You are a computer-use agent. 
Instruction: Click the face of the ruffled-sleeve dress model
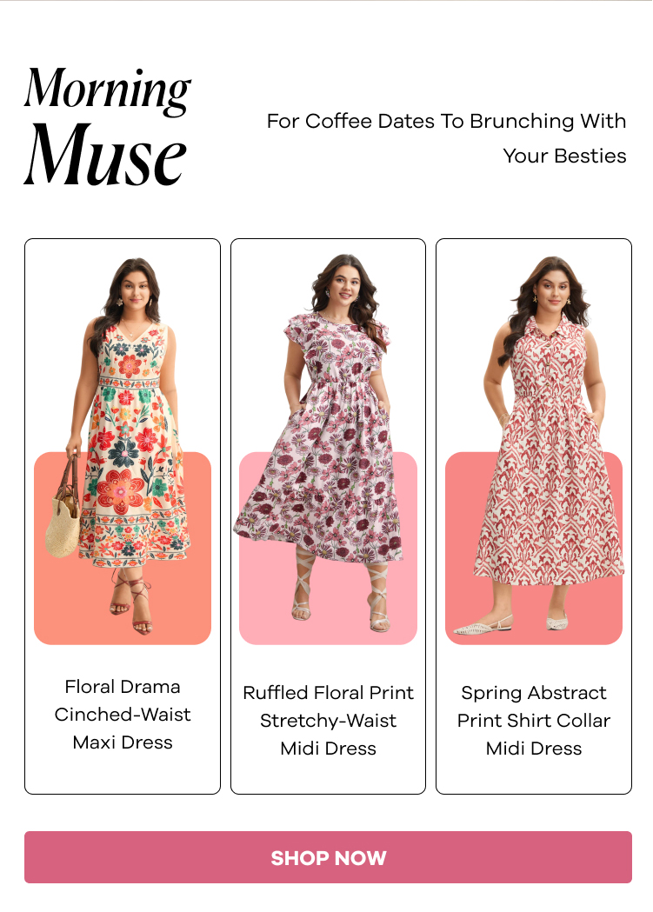343,287
